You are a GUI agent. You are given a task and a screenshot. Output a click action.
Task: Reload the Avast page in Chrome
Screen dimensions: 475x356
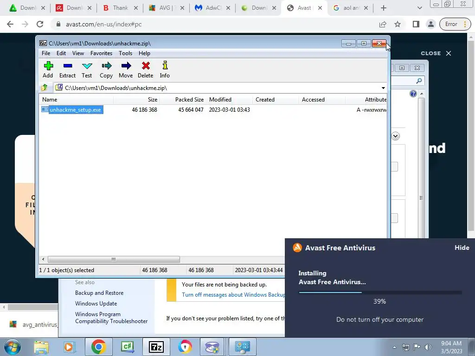(x=40, y=24)
